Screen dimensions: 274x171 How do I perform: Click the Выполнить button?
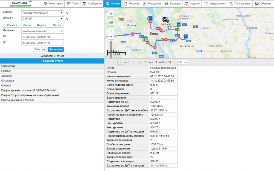coord(56,49)
